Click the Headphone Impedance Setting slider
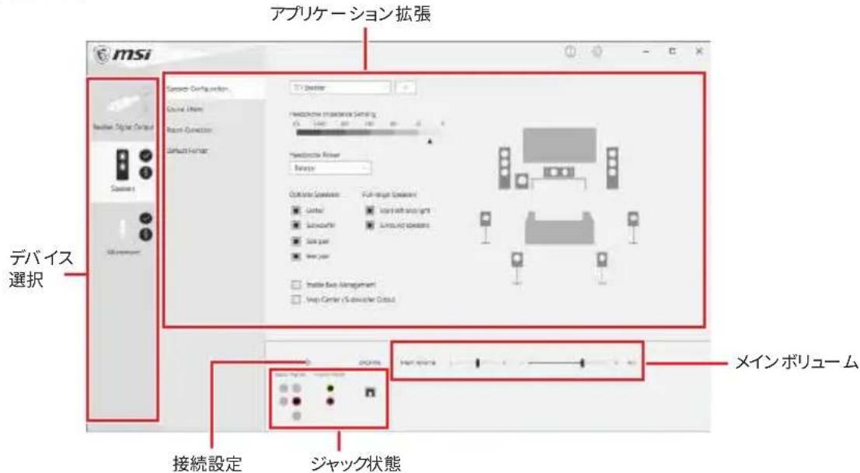860x473 pixels. click(x=367, y=133)
